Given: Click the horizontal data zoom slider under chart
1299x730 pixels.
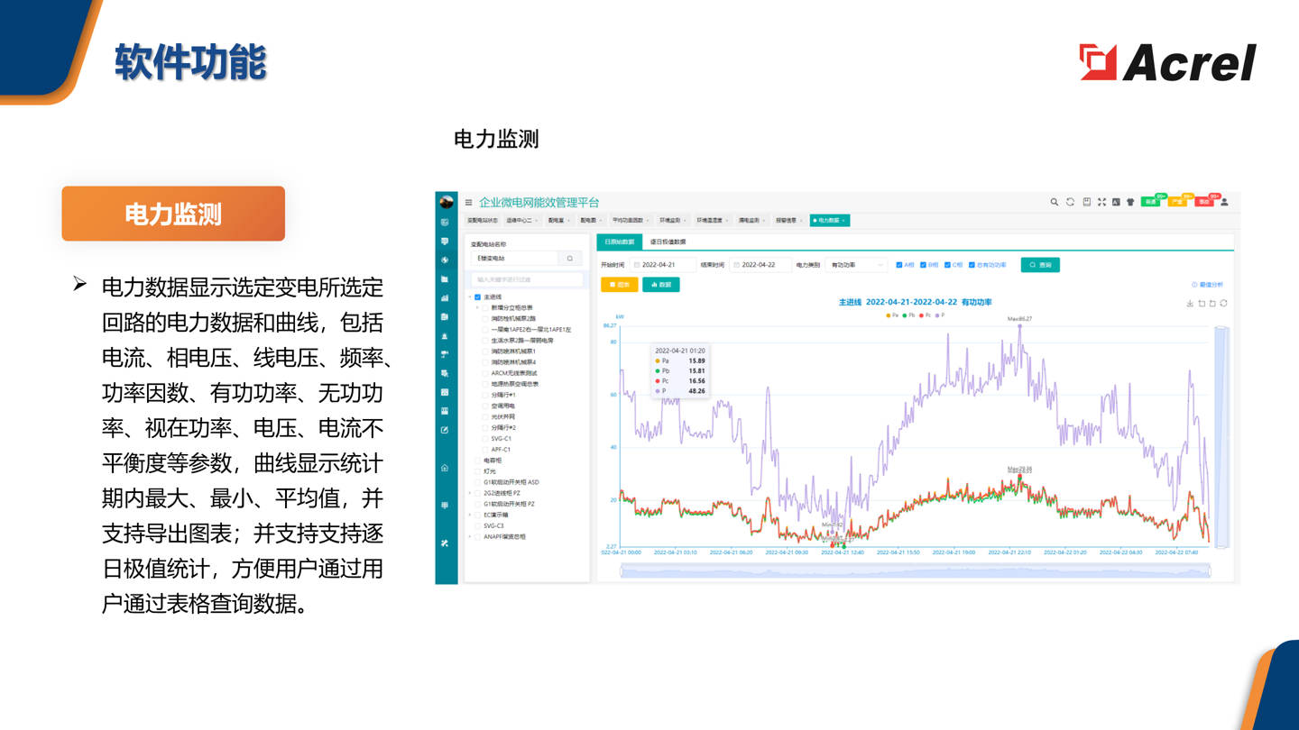Looking at the screenshot, I should click(x=916, y=570).
